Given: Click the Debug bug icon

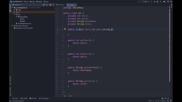Looking at the screenshot, I should coord(155,2).
